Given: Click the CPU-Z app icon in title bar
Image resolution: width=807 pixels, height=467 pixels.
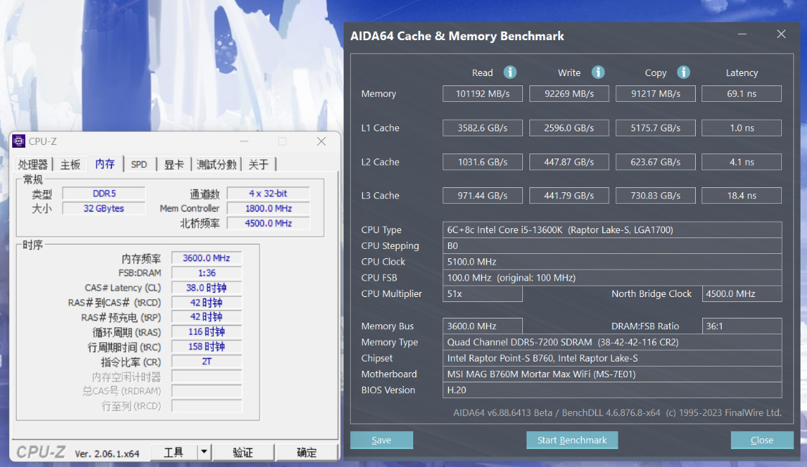Looking at the screenshot, I should click(x=19, y=141).
